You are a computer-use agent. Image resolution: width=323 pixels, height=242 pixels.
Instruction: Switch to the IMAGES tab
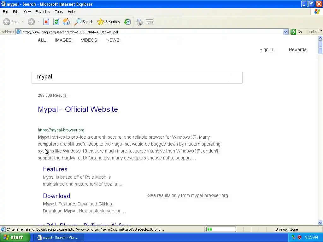click(x=63, y=40)
